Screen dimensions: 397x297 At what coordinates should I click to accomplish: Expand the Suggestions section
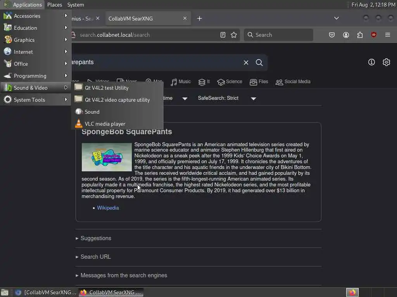click(x=93, y=238)
